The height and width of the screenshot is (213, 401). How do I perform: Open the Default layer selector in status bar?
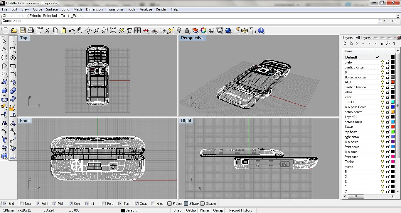(x=129, y=210)
